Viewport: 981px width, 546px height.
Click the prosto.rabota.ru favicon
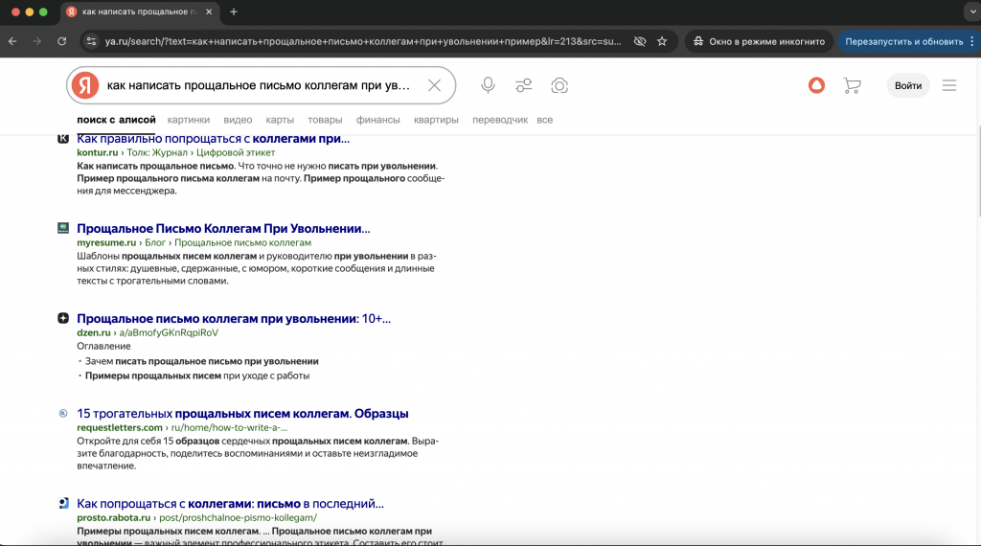(x=63, y=504)
